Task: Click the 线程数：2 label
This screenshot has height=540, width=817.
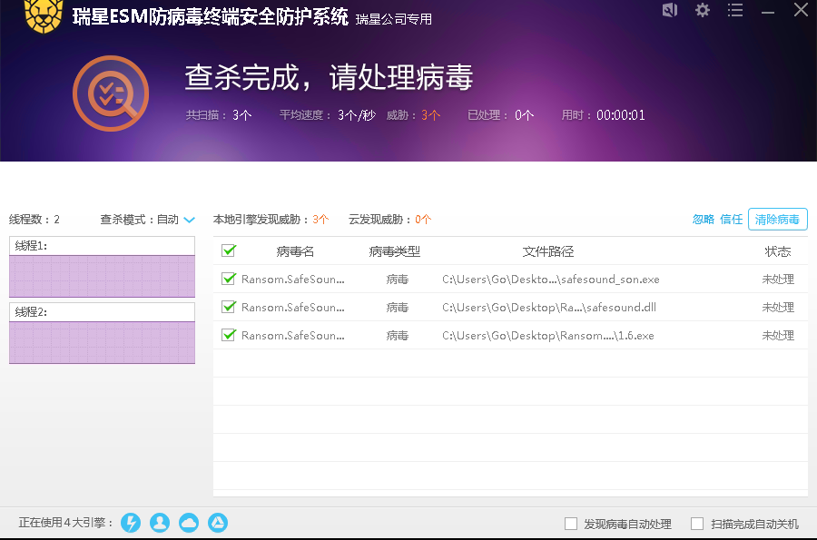Action: [34, 220]
